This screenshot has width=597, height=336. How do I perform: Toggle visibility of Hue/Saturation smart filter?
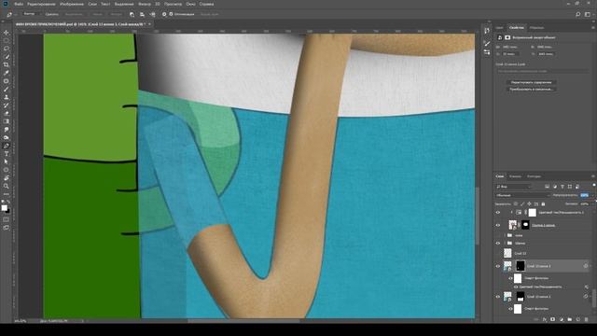coord(516,287)
